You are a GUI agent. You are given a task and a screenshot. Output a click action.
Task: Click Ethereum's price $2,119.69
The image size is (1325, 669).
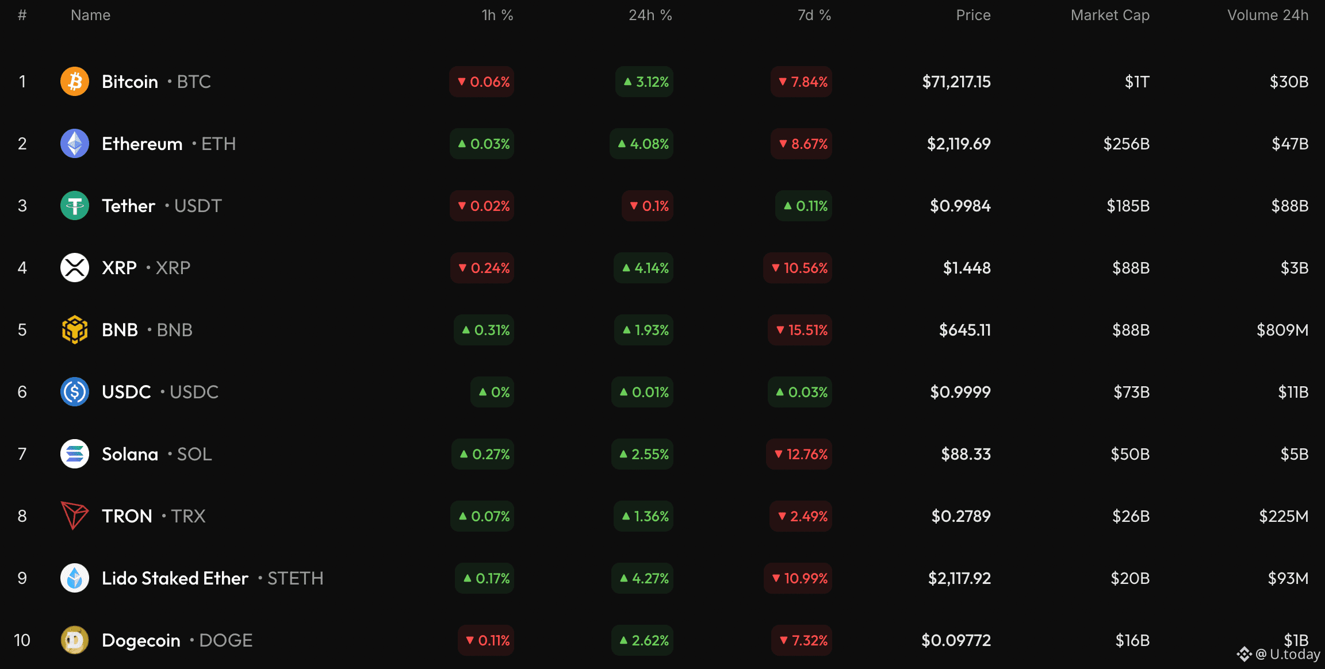click(959, 144)
